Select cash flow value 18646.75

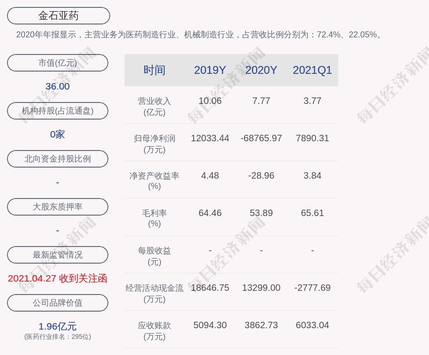click(210, 288)
